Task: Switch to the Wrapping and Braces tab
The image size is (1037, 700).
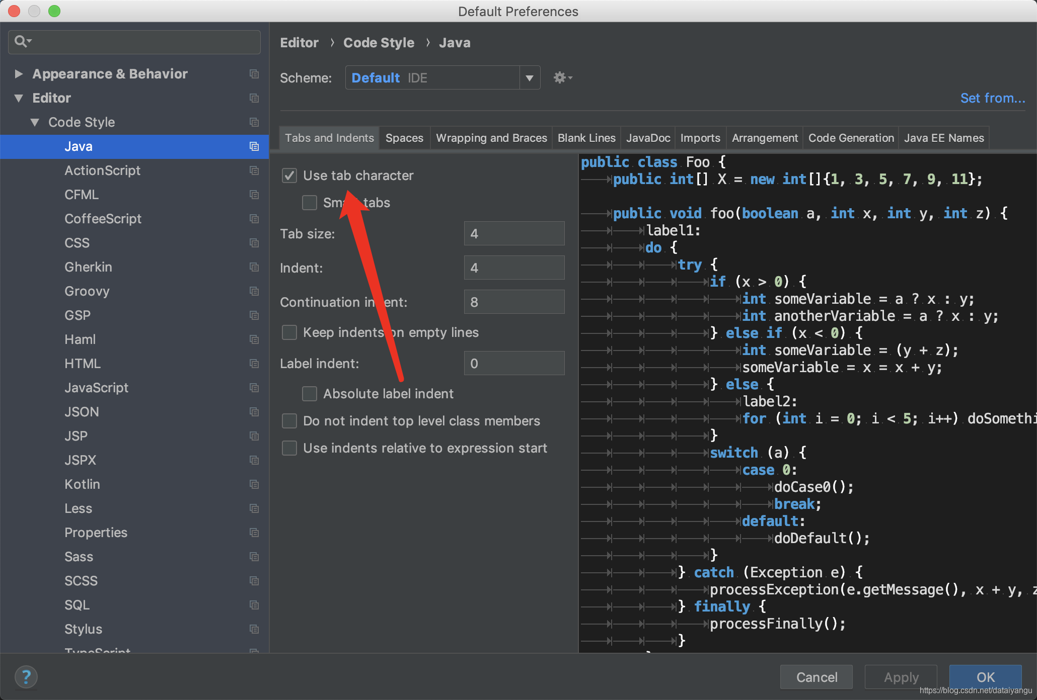Action: pyautogui.click(x=491, y=138)
